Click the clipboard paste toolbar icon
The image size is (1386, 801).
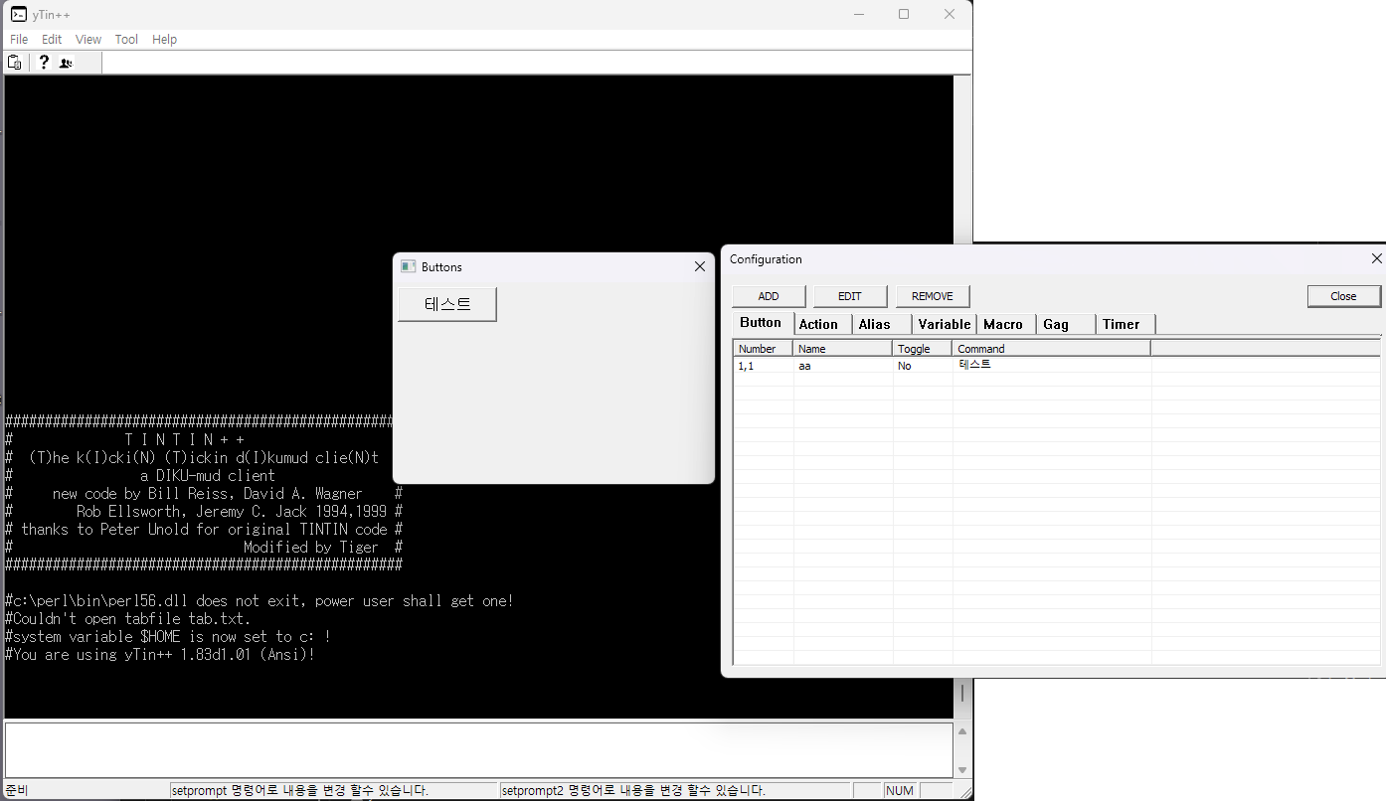(x=15, y=63)
